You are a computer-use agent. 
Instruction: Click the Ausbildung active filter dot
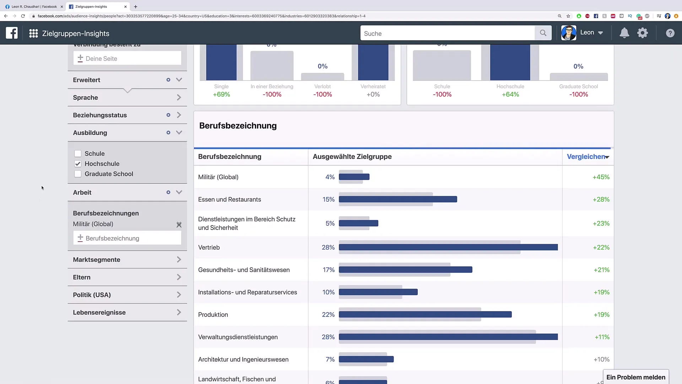pyautogui.click(x=168, y=132)
